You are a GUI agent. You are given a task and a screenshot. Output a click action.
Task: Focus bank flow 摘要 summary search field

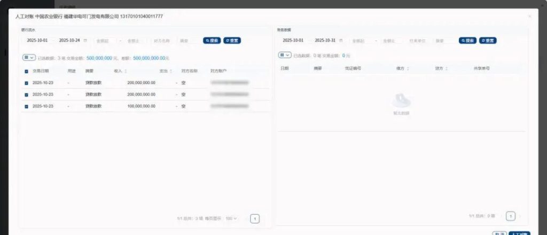(x=189, y=41)
